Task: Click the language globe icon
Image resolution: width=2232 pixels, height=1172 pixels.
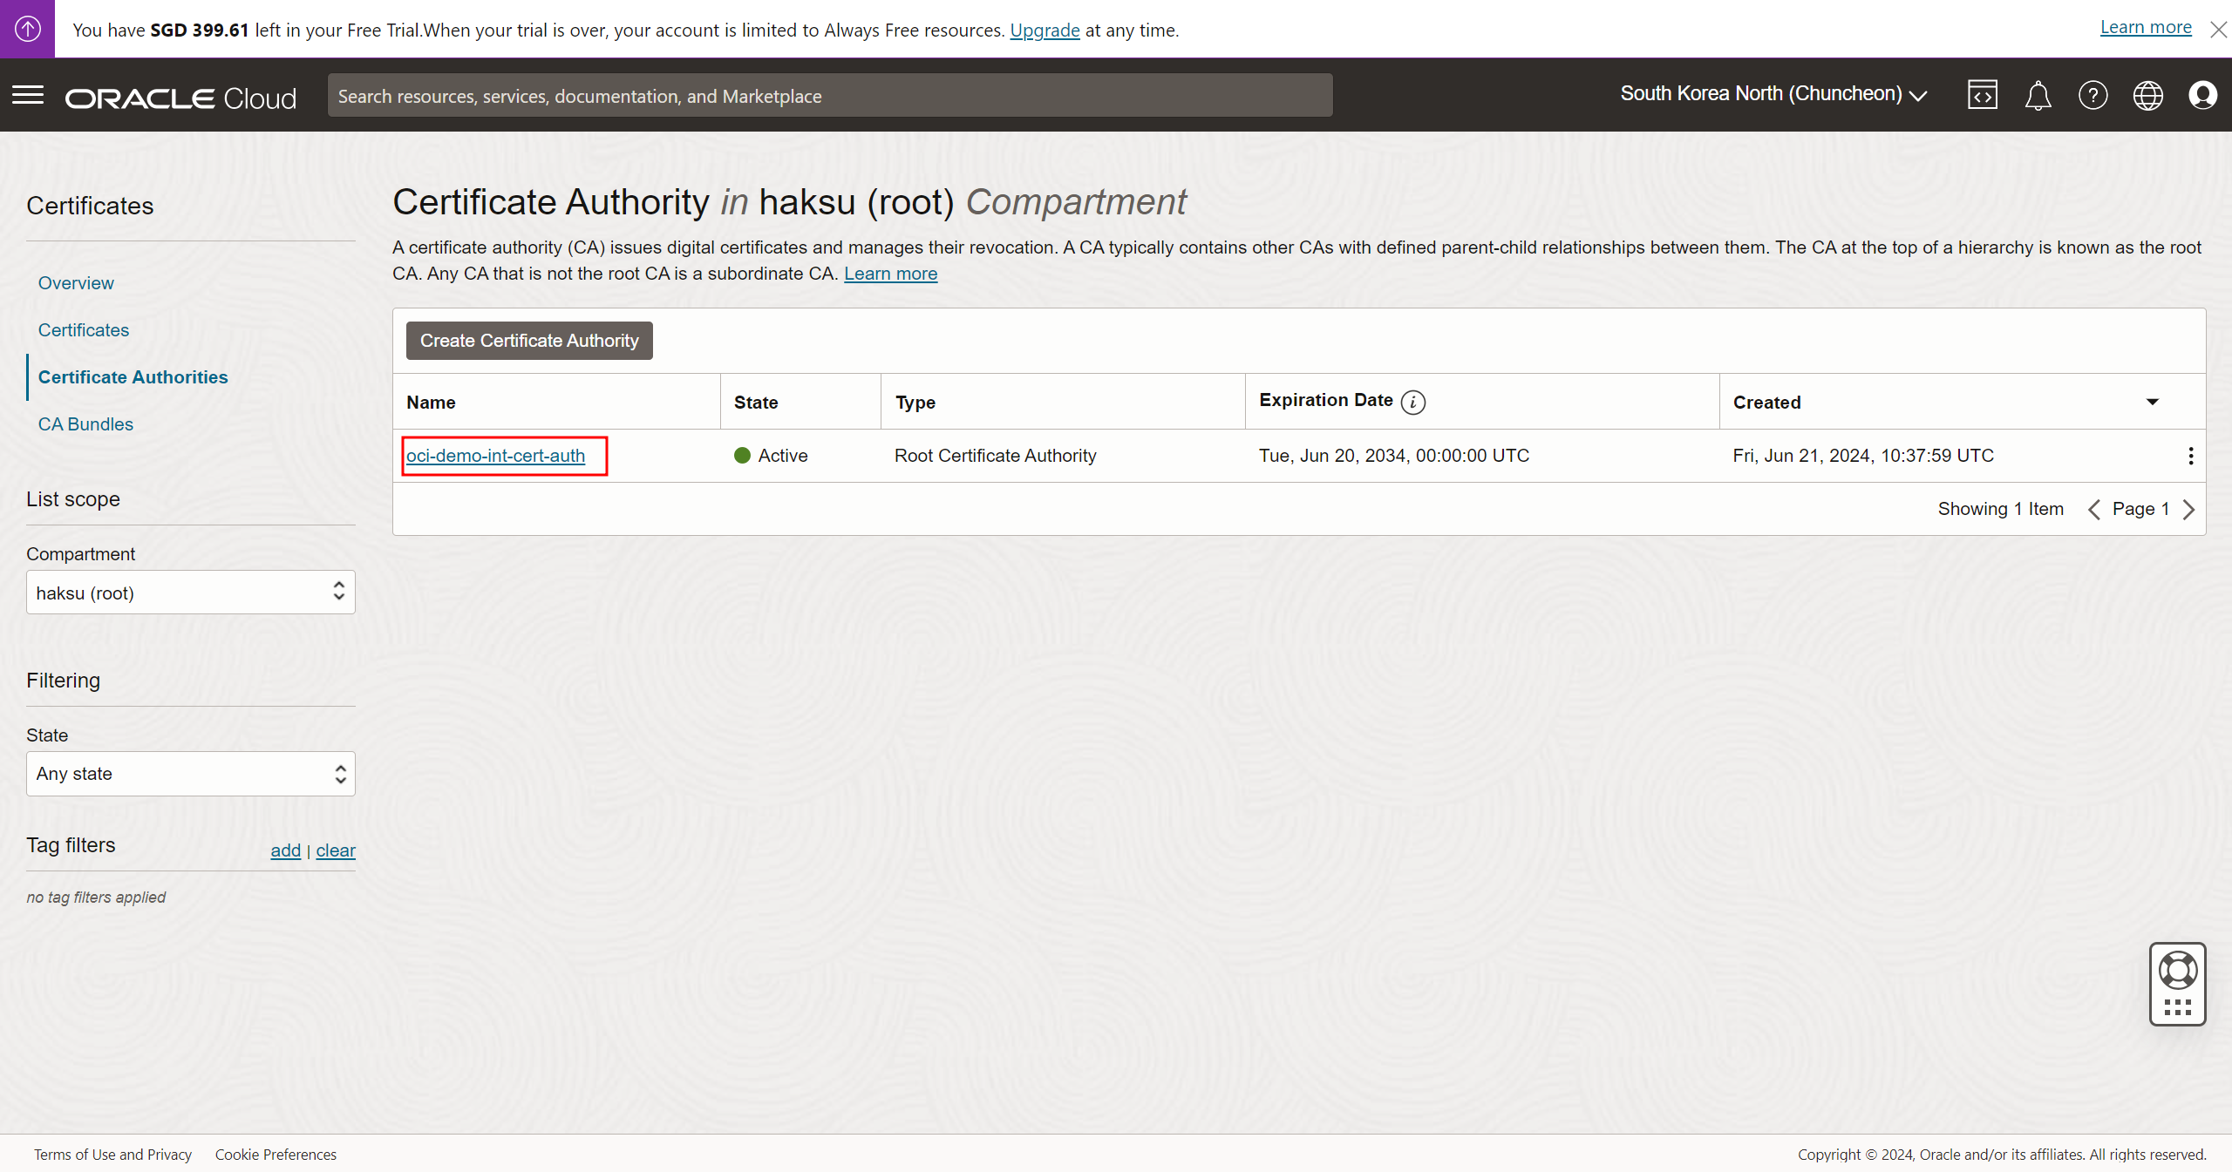Action: [2147, 95]
